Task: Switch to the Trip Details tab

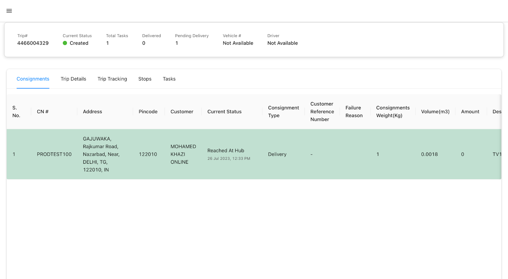Action: [73, 79]
